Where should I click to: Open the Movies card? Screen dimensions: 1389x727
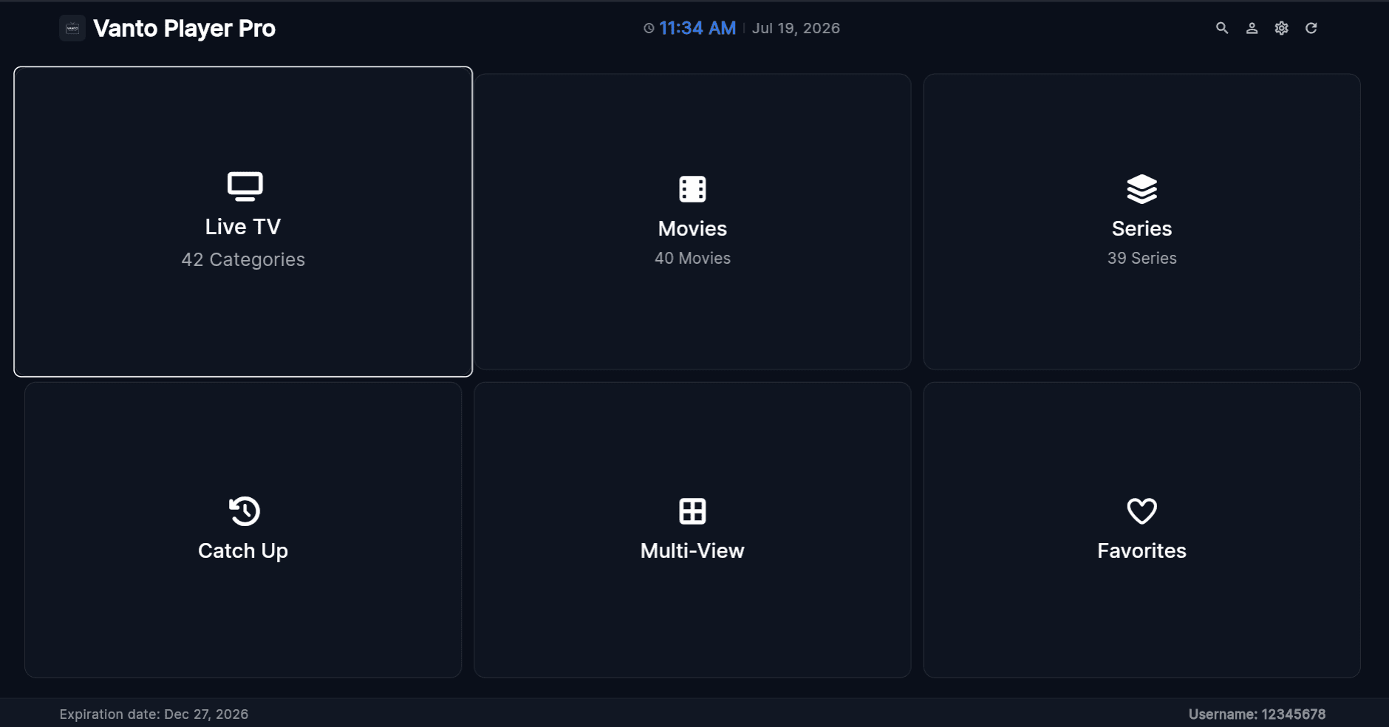(692, 222)
